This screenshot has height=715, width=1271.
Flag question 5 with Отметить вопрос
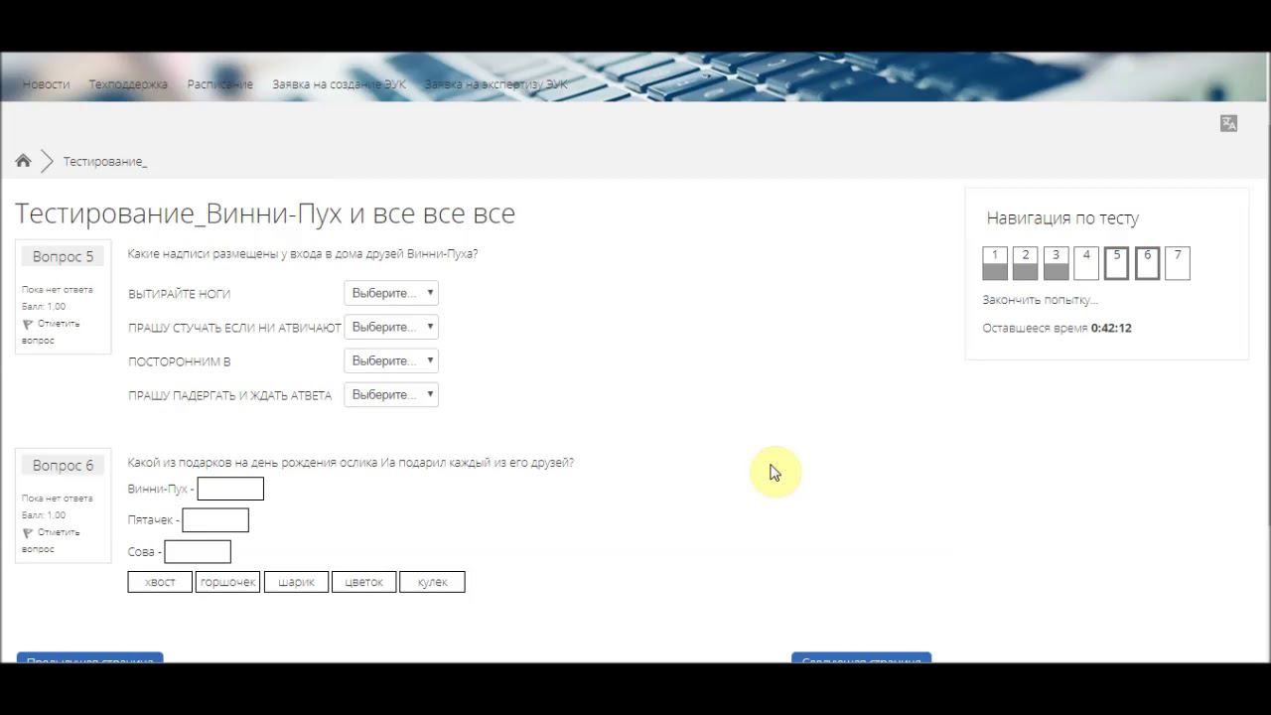51,332
